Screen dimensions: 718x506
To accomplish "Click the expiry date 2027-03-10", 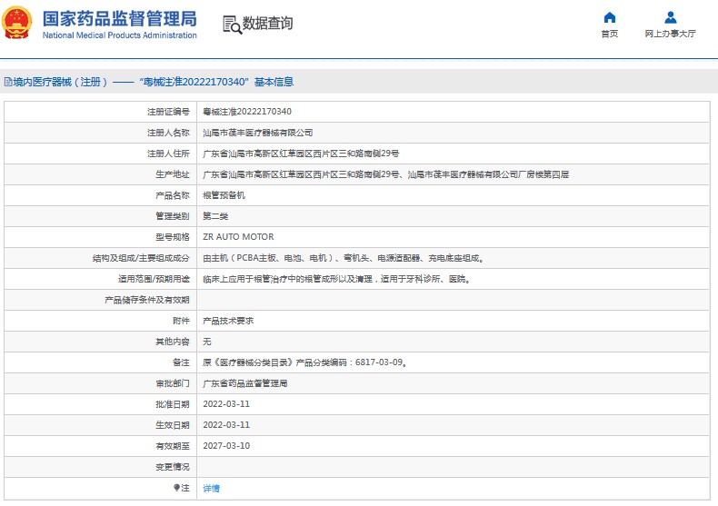I will tap(226, 446).
